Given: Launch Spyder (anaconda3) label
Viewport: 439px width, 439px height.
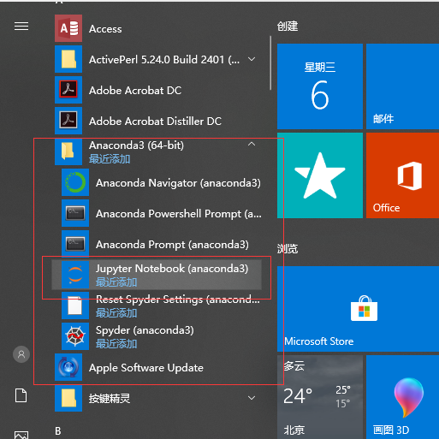Looking at the screenshot, I should coord(145,330).
